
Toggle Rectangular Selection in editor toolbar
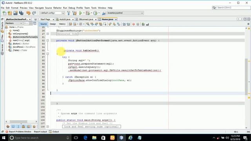pyautogui.click(x=105, y=24)
